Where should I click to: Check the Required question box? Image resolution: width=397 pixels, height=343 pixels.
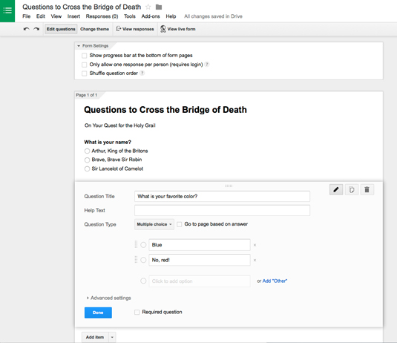(137, 312)
